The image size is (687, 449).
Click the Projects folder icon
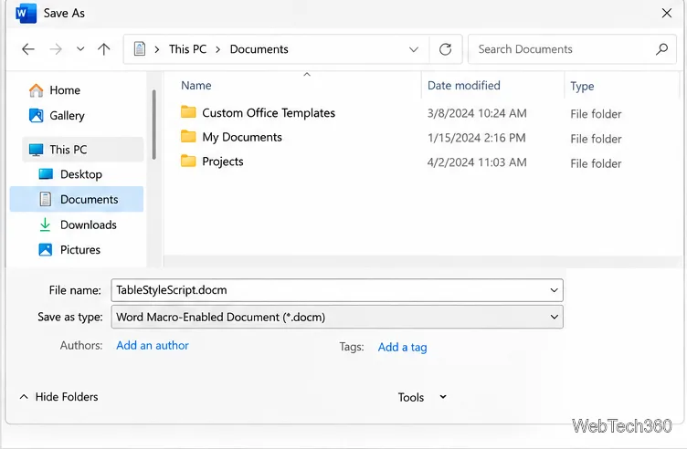(188, 161)
